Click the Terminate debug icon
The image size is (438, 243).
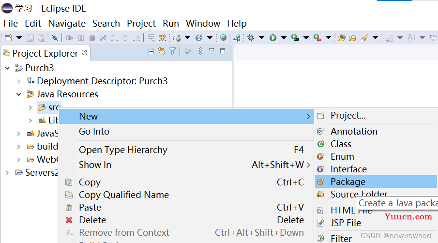coord(92,38)
